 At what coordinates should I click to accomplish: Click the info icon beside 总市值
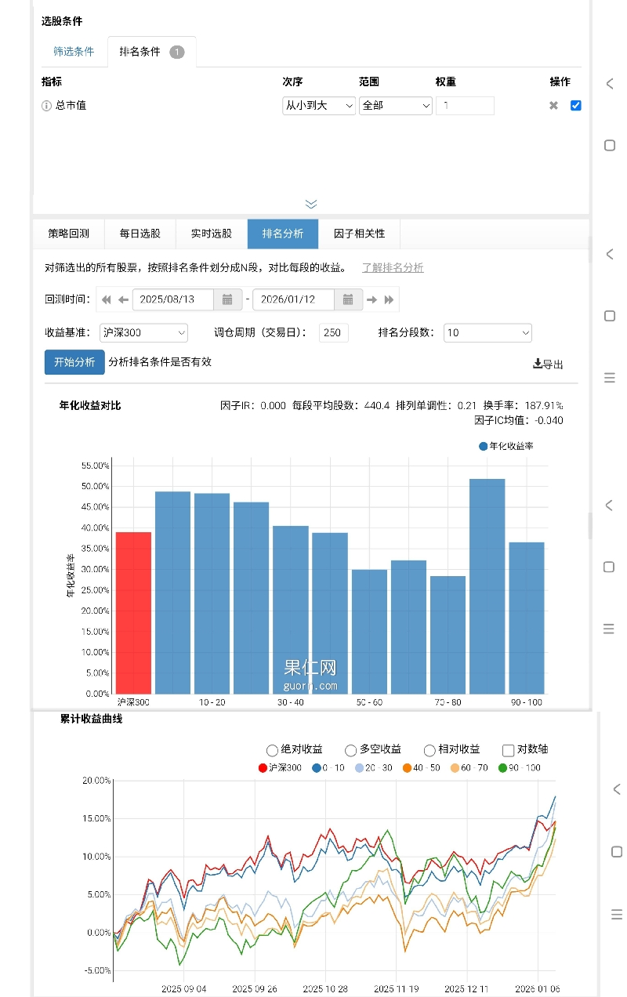[x=46, y=106]
